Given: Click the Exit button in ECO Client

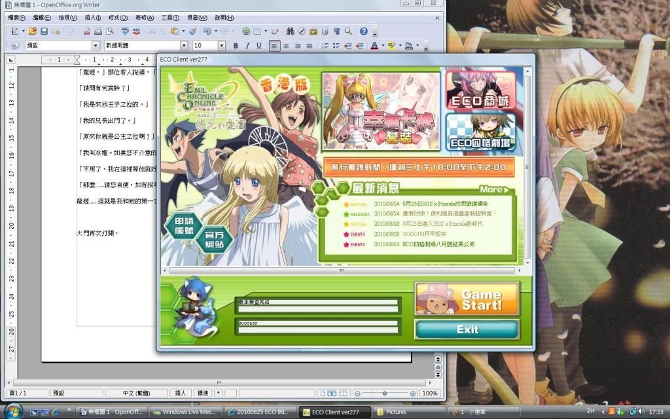Looking at the screenshot, I should (x=467, y=329).
